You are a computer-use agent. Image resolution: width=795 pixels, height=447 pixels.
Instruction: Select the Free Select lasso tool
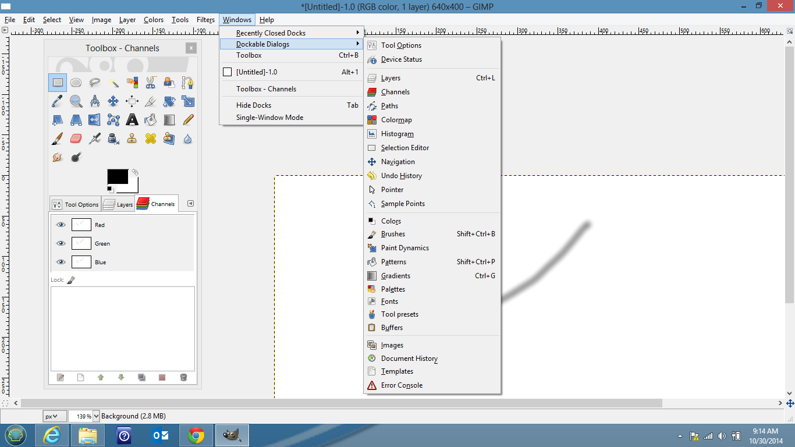pyautogui.click(x=95, y=83)
